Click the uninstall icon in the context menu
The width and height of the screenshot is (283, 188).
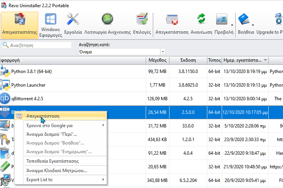pos(19,116)
